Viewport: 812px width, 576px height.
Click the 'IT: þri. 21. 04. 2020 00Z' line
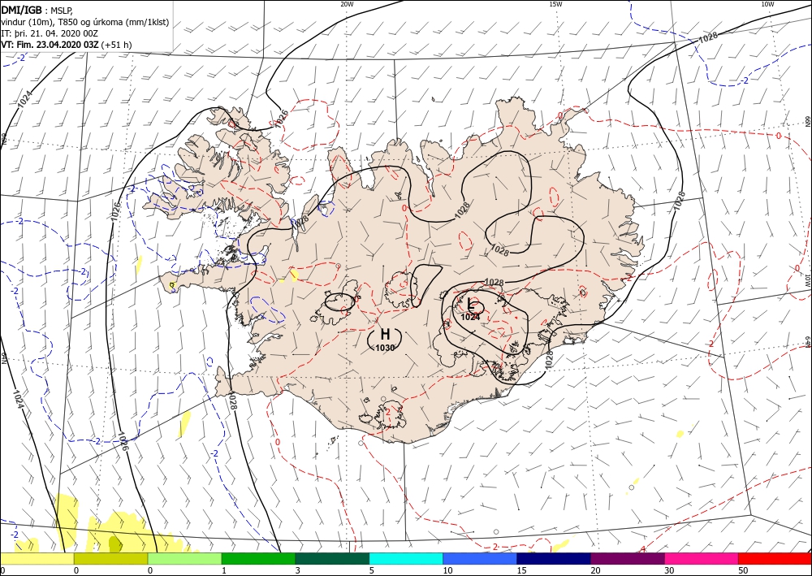[50, 33]
